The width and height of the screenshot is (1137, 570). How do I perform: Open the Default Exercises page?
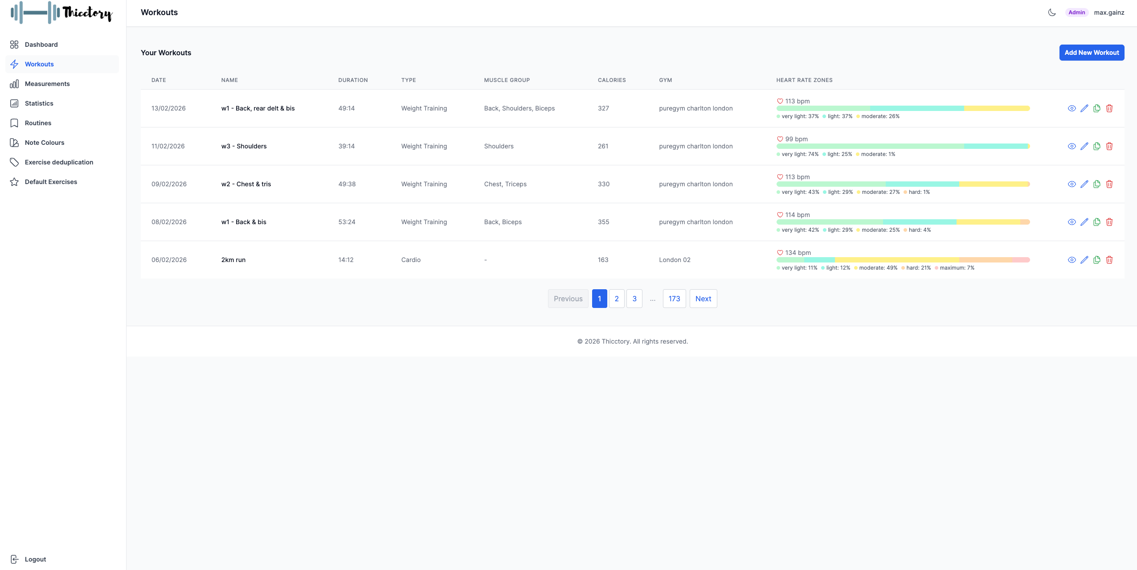[x=51, y=181]
